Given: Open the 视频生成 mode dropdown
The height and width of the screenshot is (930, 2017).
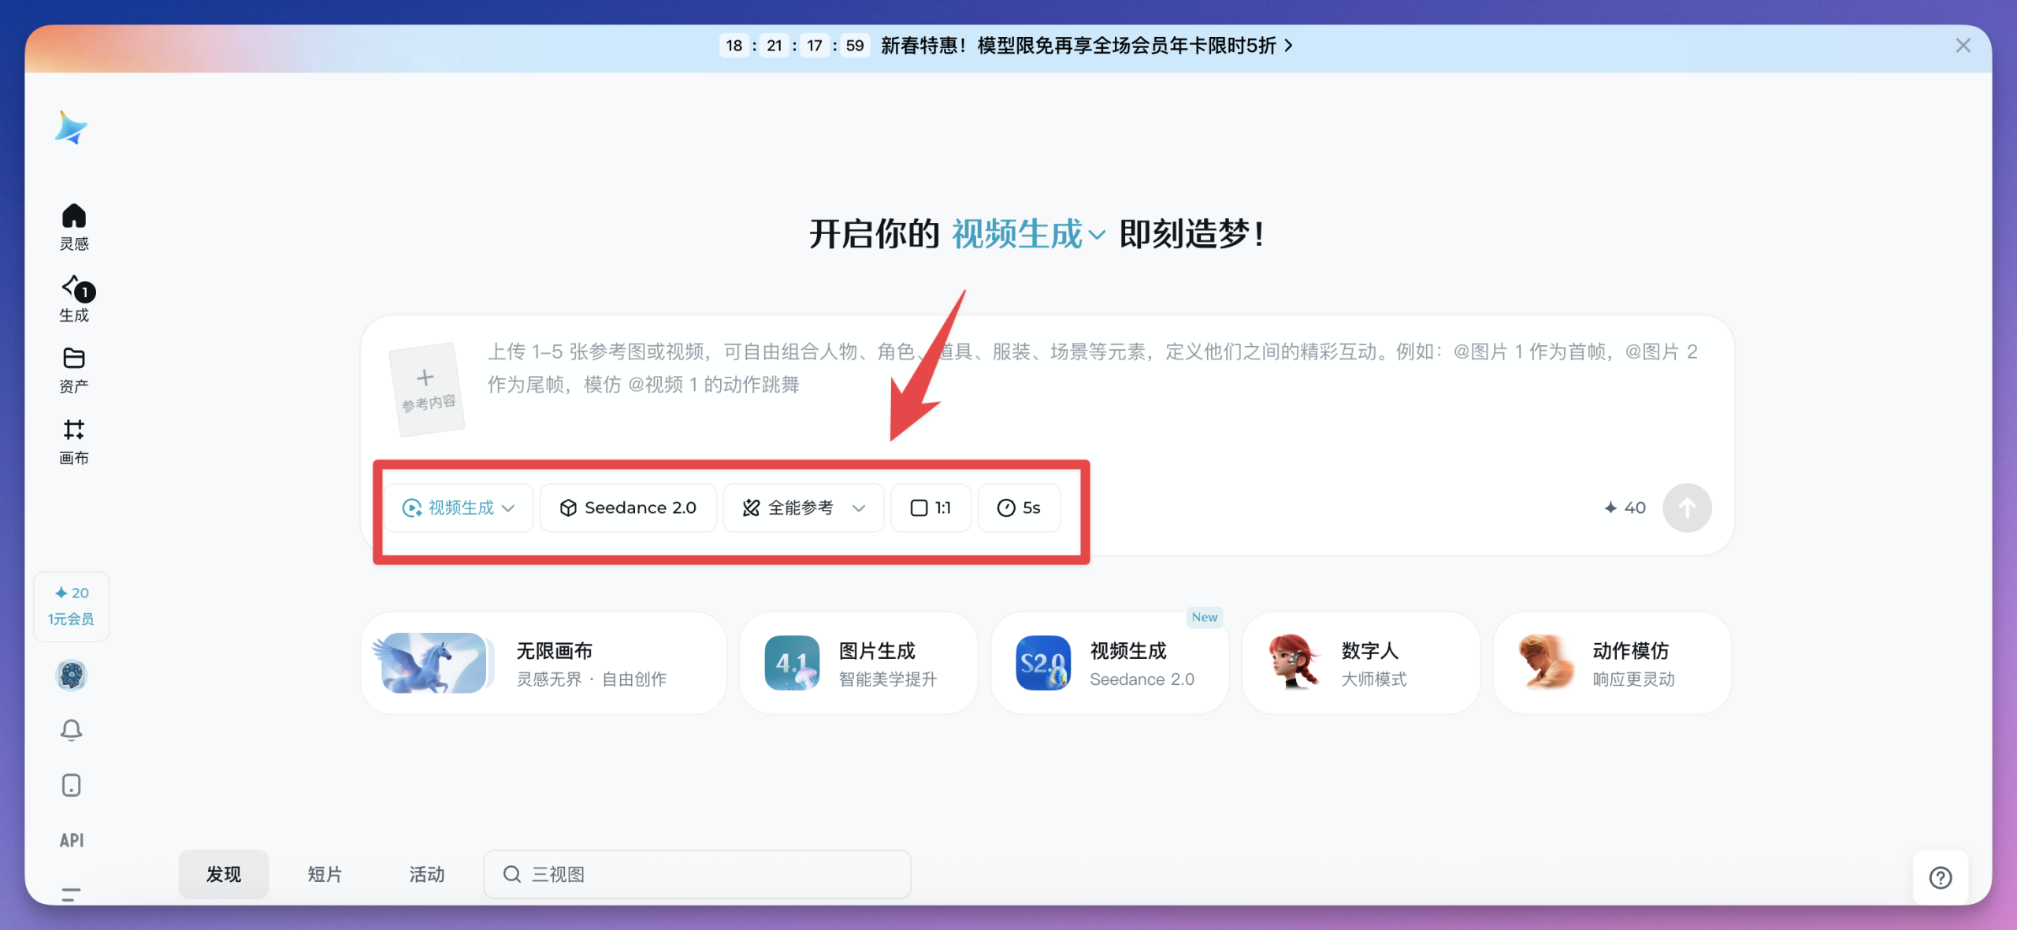Looking at the screenshot, I should [x=459, y=508].
